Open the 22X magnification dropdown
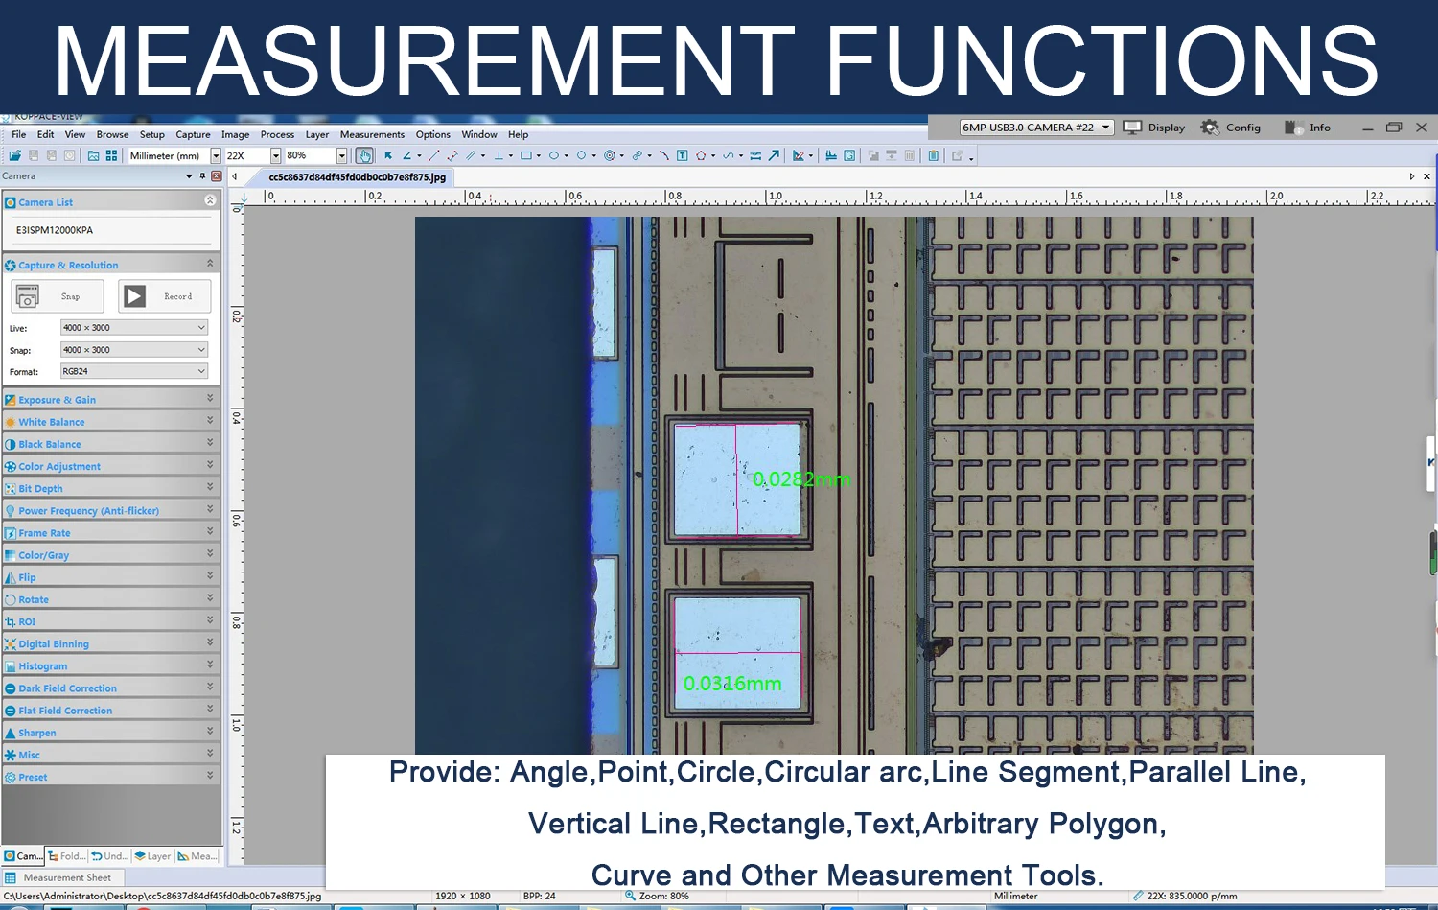Image resolution: width=1438 pixels, height=910 pixels. point(275,155)
